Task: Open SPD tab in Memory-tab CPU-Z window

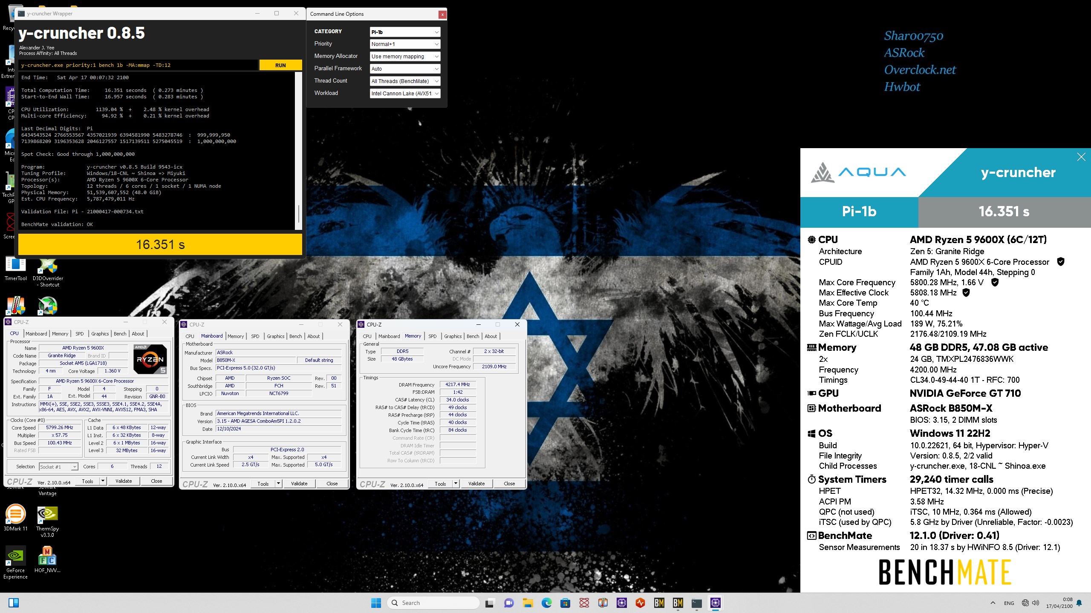Action: 433,336
